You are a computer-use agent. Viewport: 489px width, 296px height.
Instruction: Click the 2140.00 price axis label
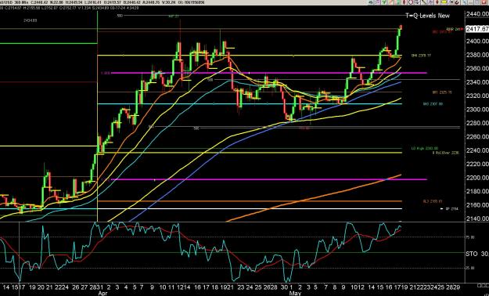click(477, 218)
